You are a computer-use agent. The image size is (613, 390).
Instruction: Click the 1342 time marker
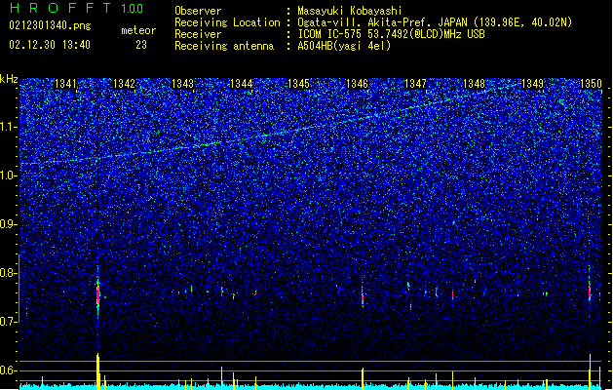tap(124, 84)
